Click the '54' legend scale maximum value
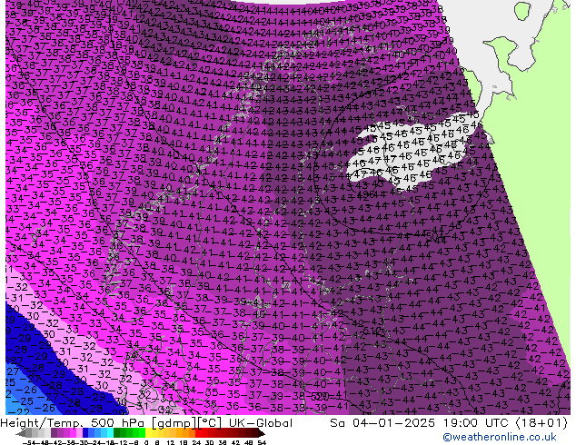This screenshot has height=445, width=576. [262, 442]
